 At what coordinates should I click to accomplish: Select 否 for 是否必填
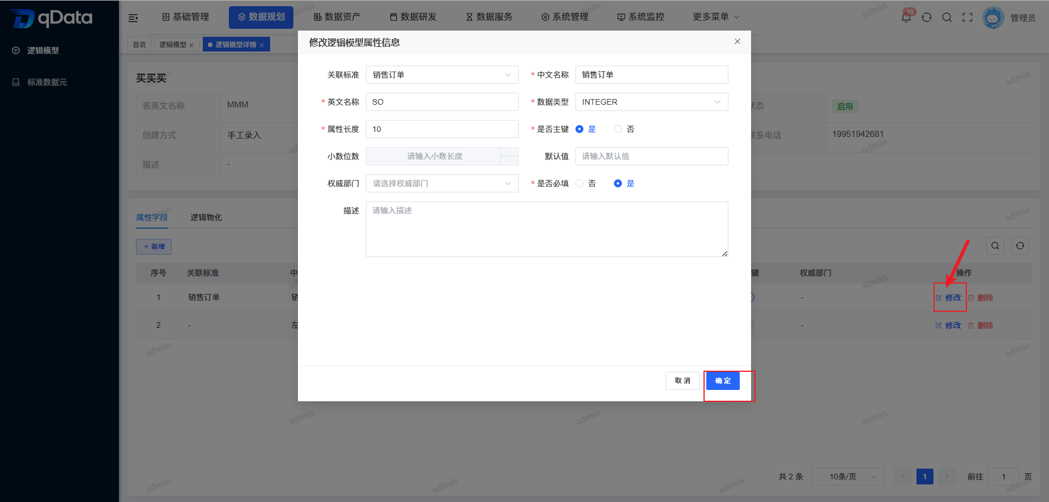coord(586,183)
